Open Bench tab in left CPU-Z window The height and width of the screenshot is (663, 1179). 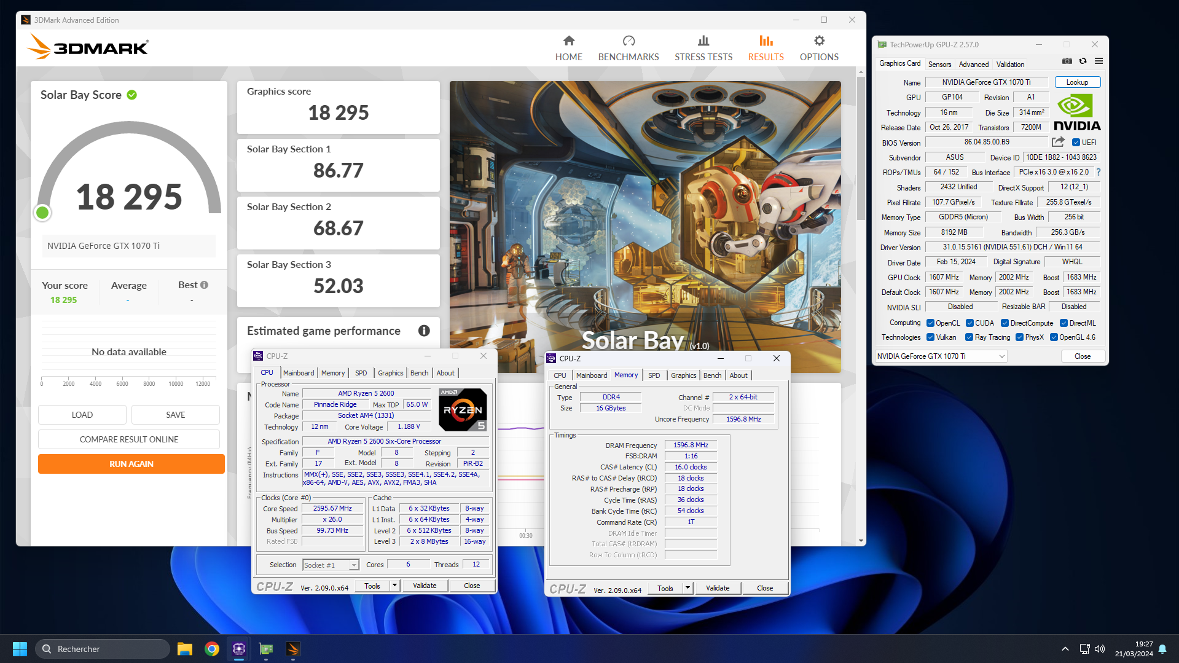(x=420, y=373)
